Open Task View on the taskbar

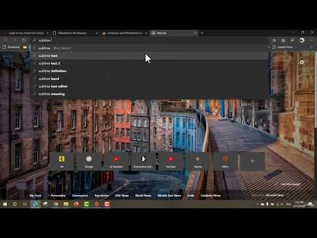coord(24,204)
